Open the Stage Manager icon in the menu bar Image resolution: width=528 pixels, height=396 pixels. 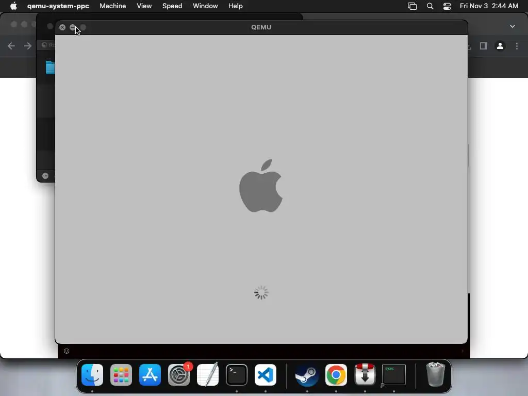tap(412, 6)
